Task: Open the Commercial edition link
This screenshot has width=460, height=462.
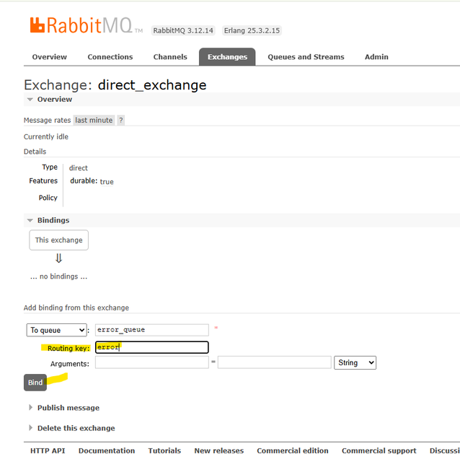Action: click(293, 450)
